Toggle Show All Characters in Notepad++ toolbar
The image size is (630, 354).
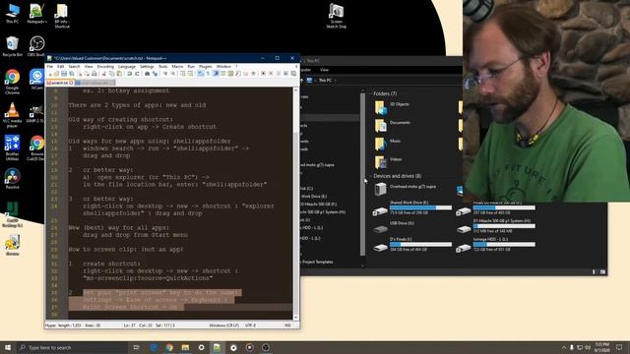208,74
